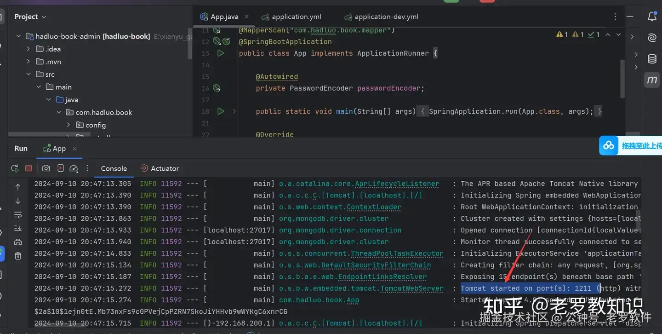Open the EndpointLinksResolver class link
The image size is (662, 334).
point(382,276)
